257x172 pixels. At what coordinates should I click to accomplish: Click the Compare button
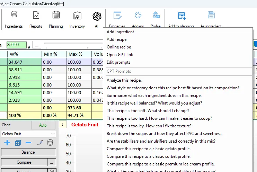(x=24, y=162)
